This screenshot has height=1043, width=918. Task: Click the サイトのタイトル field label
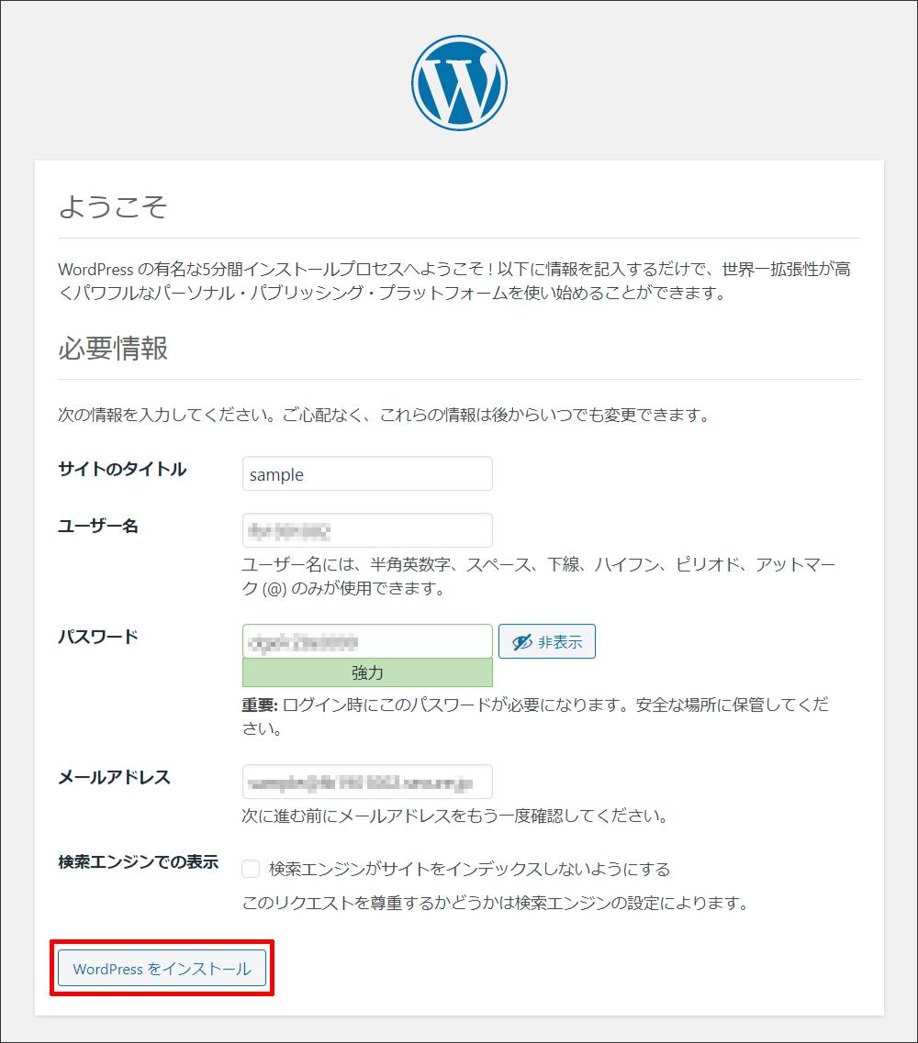(122, 470)
